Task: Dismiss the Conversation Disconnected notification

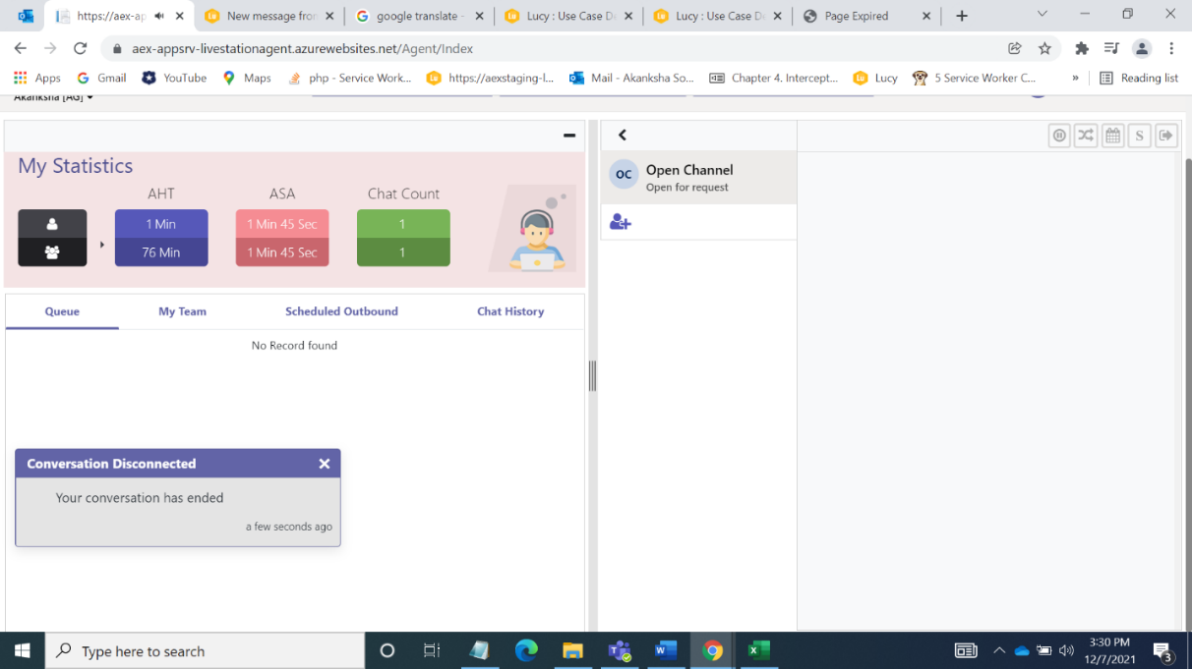Action: [x=325, y=463]
